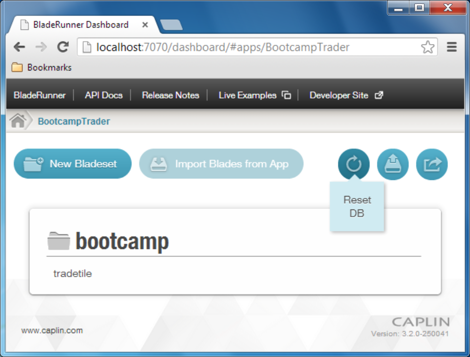Click the Caplin logo

pos(420,322)
